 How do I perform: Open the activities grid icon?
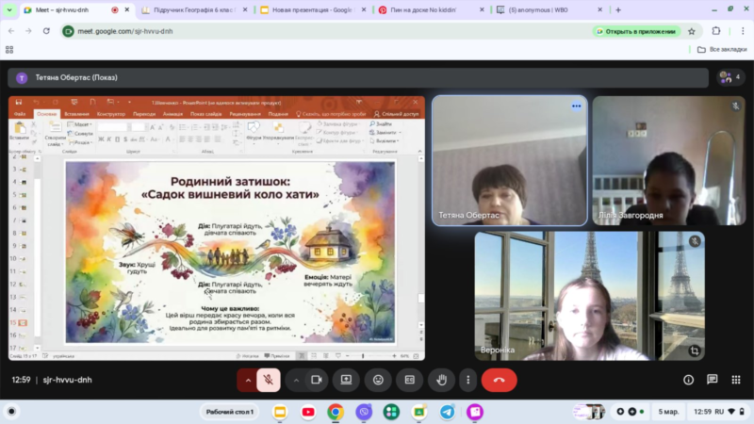click(735, 380)
